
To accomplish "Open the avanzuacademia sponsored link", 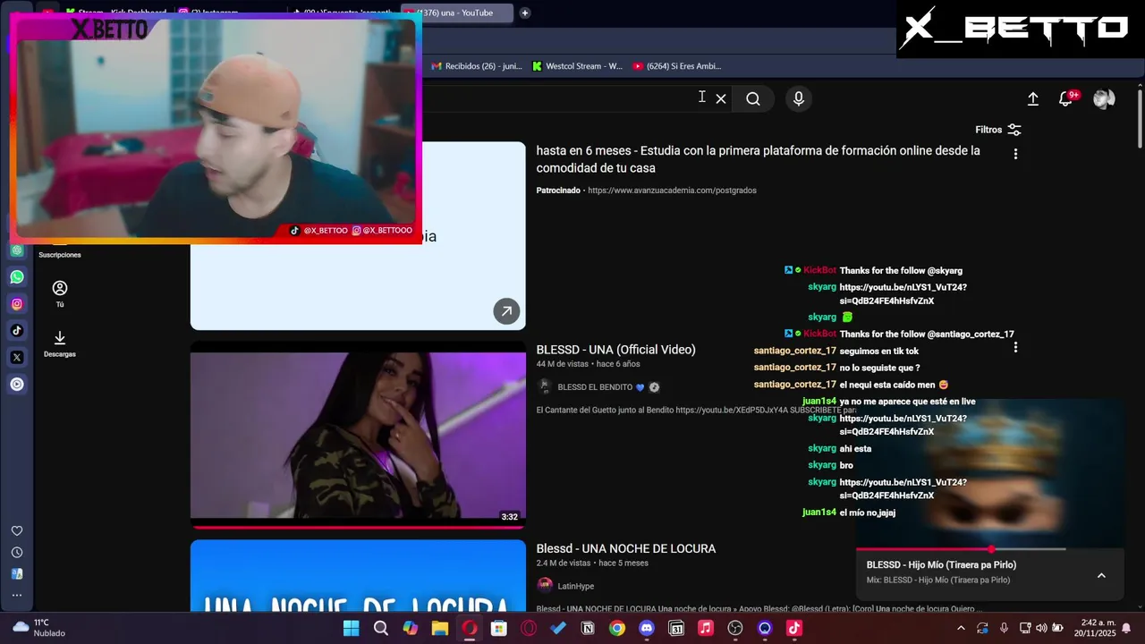I will point(672,191).
